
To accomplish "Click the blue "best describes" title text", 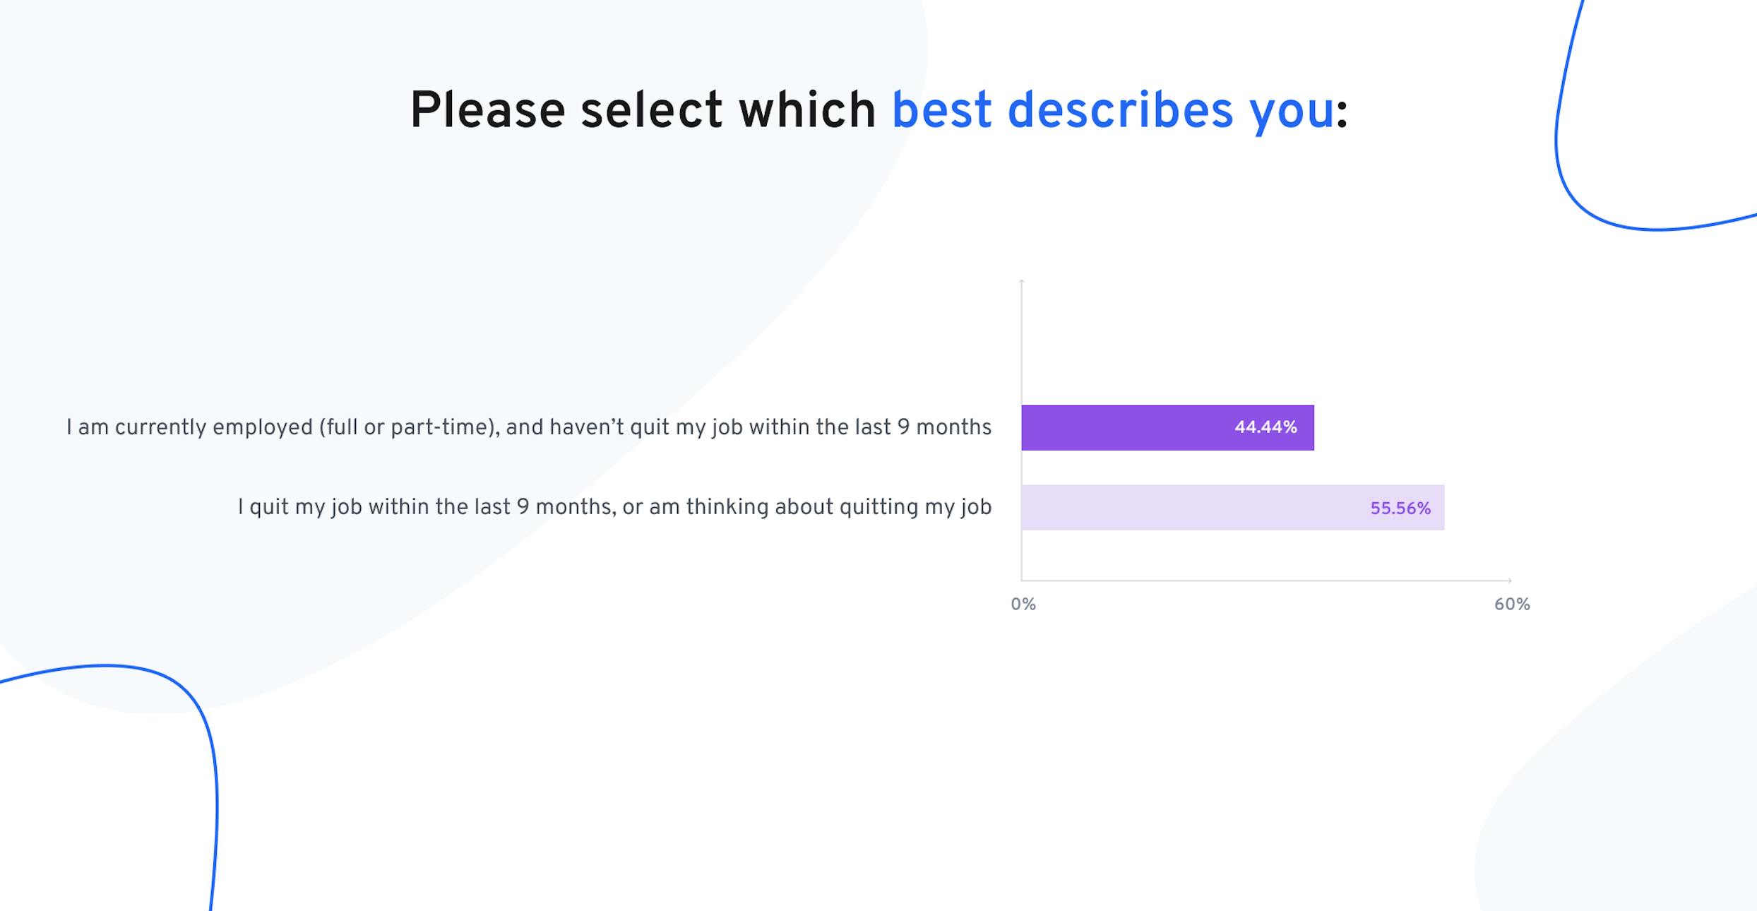I will point(1063,111).
